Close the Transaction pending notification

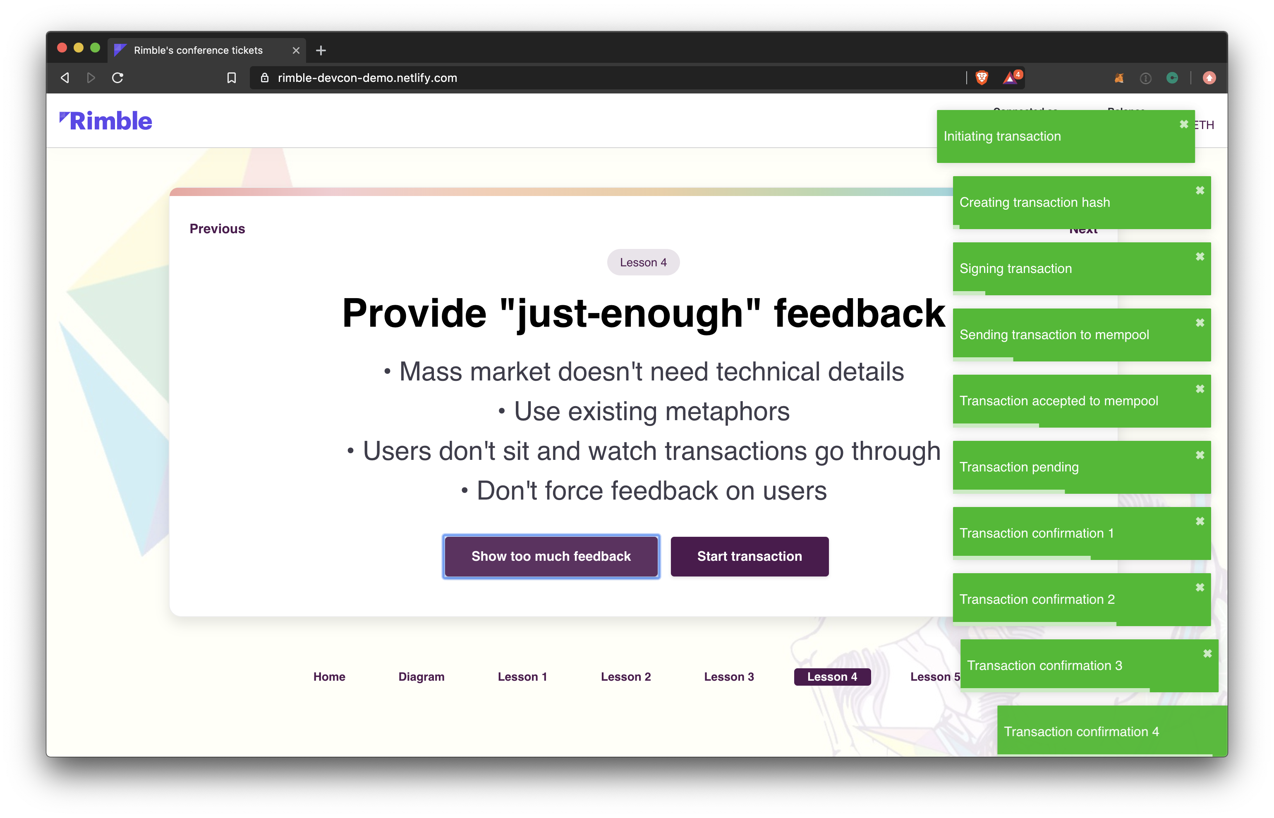point(1198,455)
